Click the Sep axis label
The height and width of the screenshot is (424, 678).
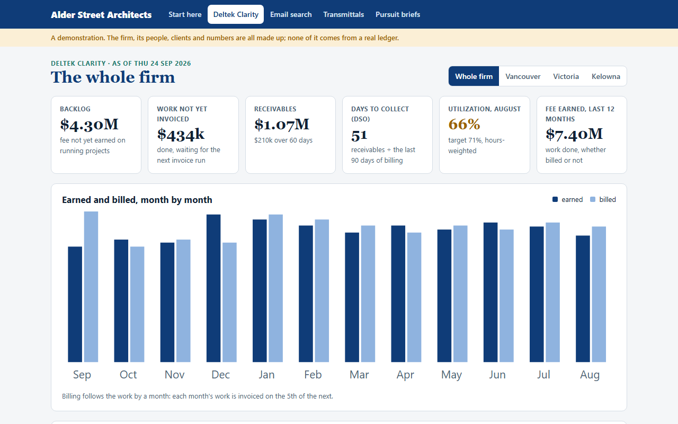click(x=82, y=375)
